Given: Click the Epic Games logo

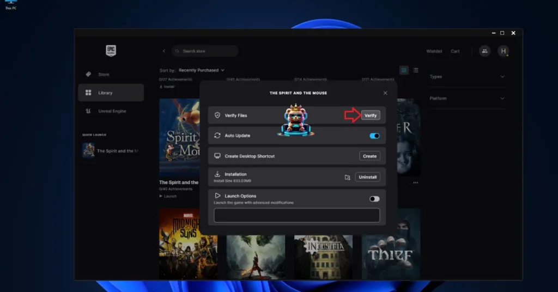Looking at the screenshot, I should pyautogui.click(x=111, y=51).
